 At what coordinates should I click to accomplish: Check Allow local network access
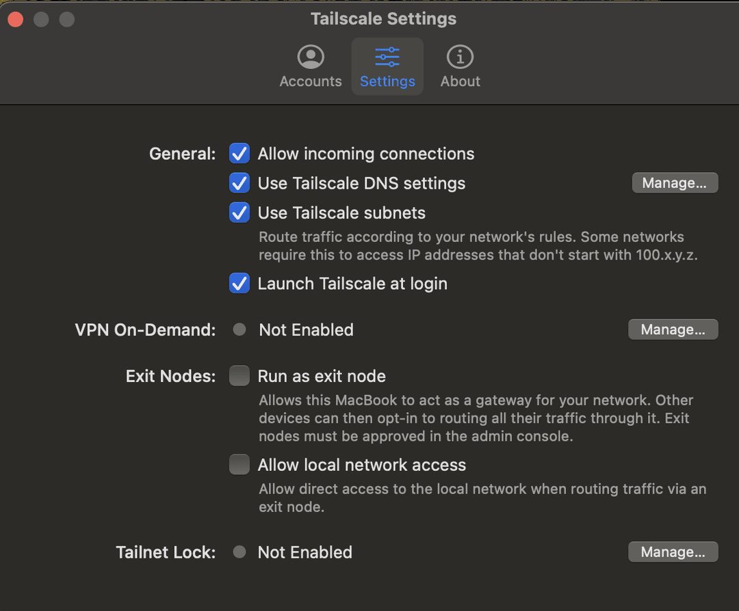tap(239, 465)
